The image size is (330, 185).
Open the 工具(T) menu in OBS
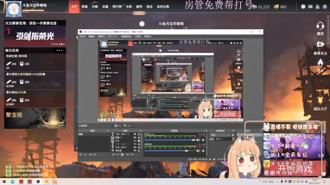(138, 37)
